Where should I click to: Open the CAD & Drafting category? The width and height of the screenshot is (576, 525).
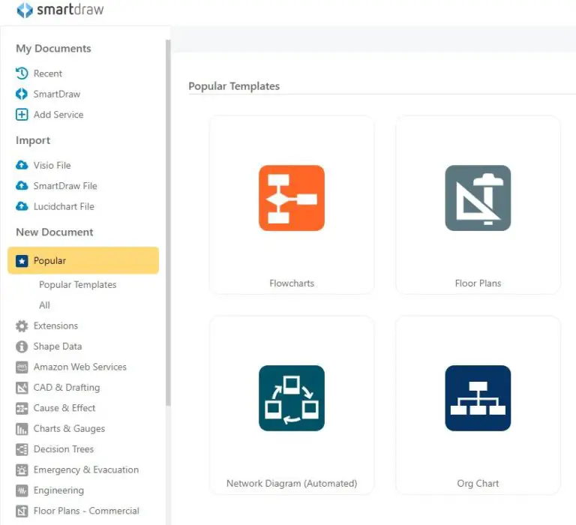67,388
